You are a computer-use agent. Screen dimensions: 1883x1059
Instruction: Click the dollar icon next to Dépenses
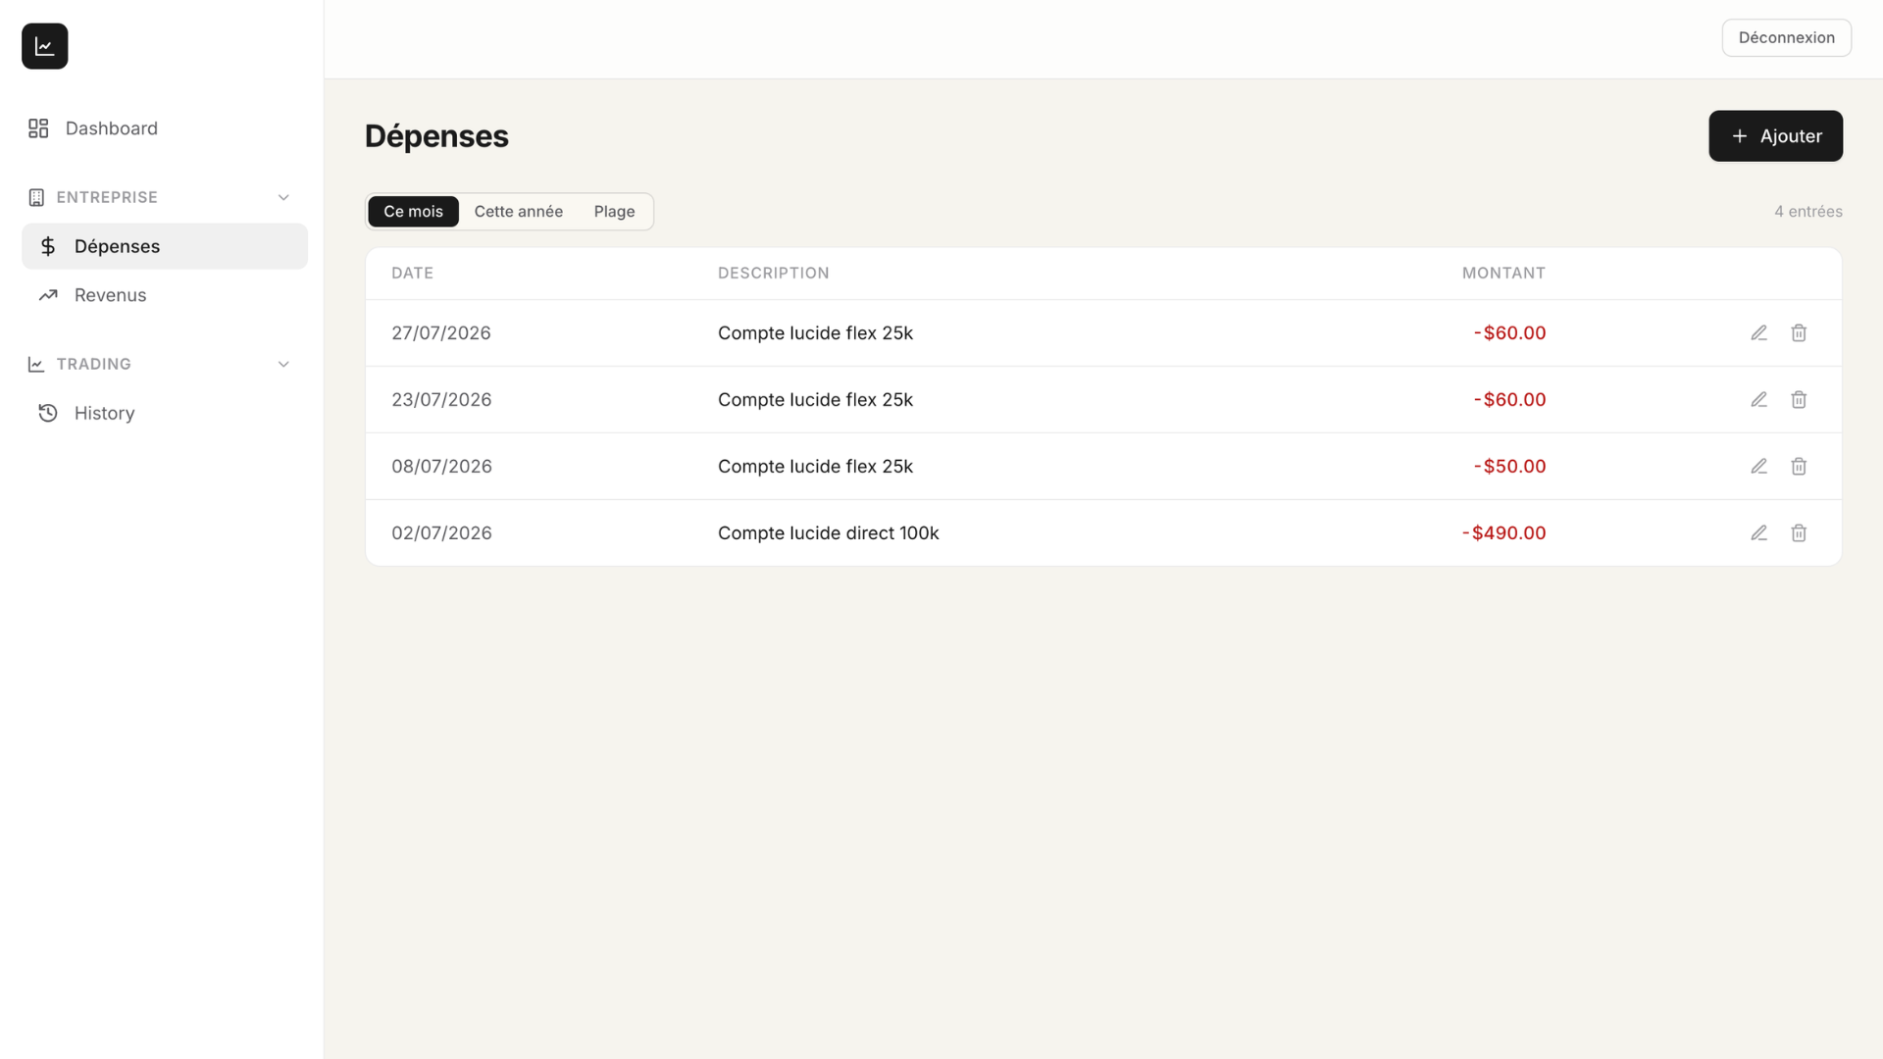pos(48,246)
